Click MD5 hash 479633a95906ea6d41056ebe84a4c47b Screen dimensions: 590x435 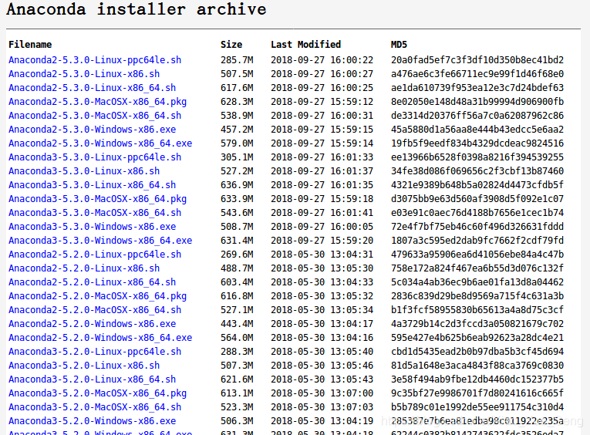(477, 255)
